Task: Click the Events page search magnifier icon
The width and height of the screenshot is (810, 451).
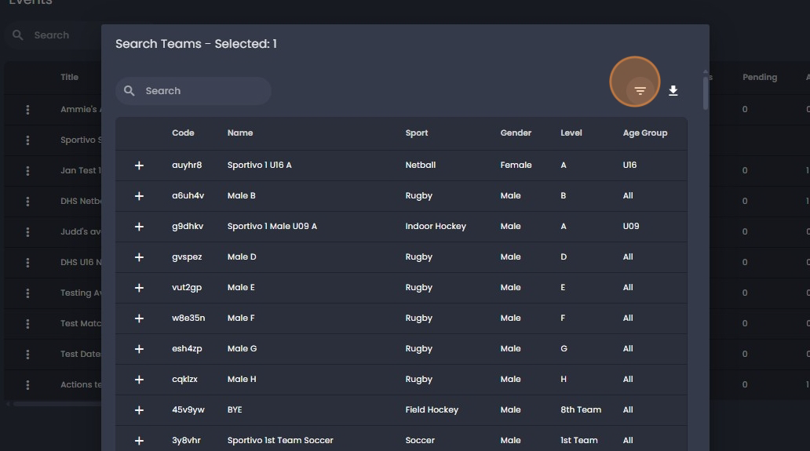Action: pyautogui.click(x=17, y=35)
